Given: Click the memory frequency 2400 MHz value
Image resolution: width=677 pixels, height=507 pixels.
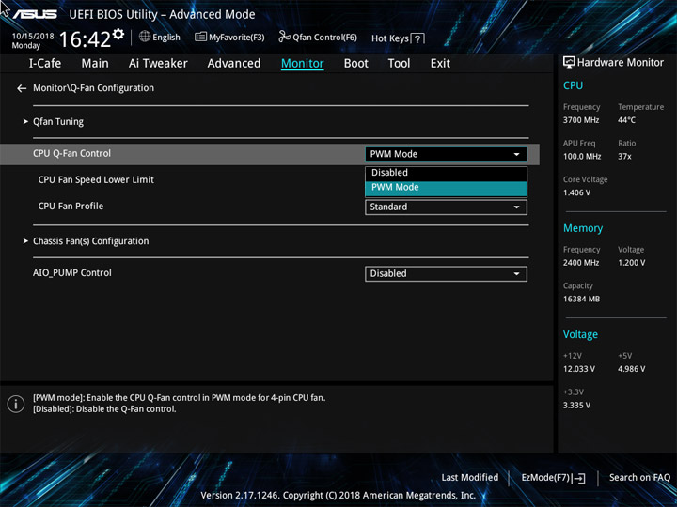Looking at the screenshot, I should 581,263.
